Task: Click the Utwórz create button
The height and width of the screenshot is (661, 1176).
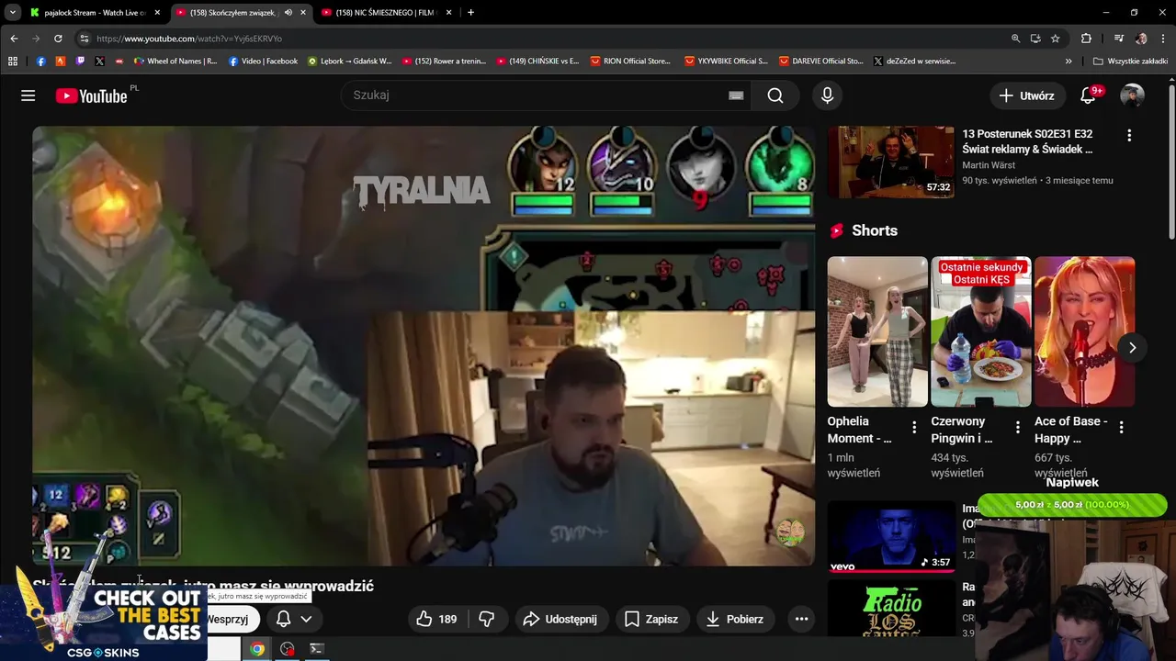Action: point(1027,95)
